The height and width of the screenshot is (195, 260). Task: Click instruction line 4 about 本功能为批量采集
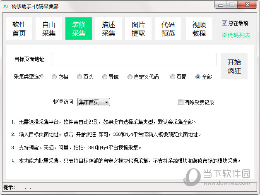[126, 161]
